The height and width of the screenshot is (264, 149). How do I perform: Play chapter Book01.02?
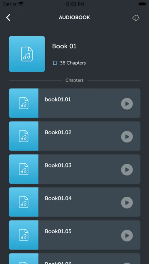coord(127,137)
